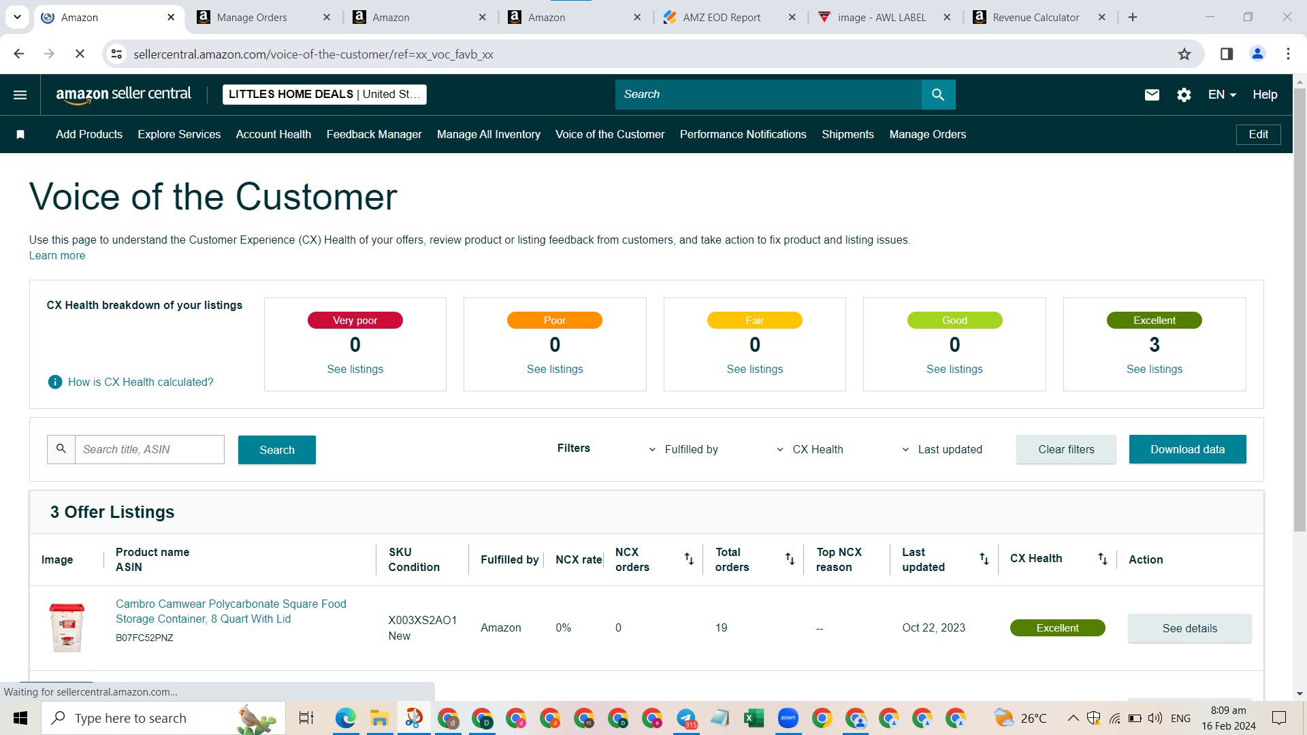
Task: Click the Clear filters button
Action: coord(1066,449)
